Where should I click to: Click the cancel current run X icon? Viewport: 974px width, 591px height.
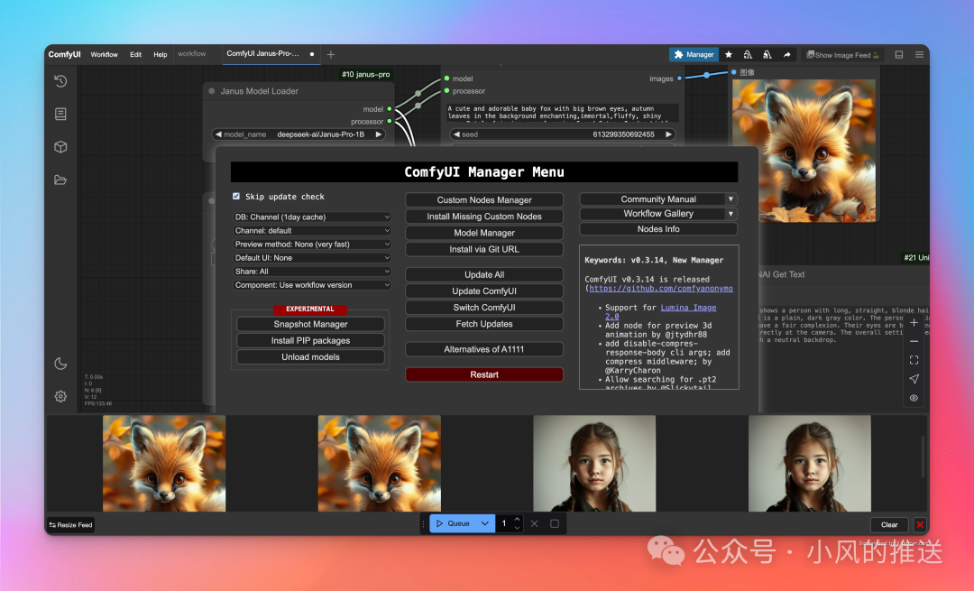534,523
